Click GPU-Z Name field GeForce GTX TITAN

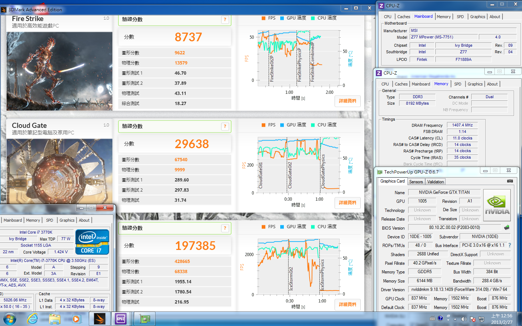click(444, 192)
